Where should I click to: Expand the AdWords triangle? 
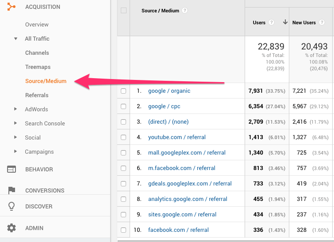[x=15, y=109]
